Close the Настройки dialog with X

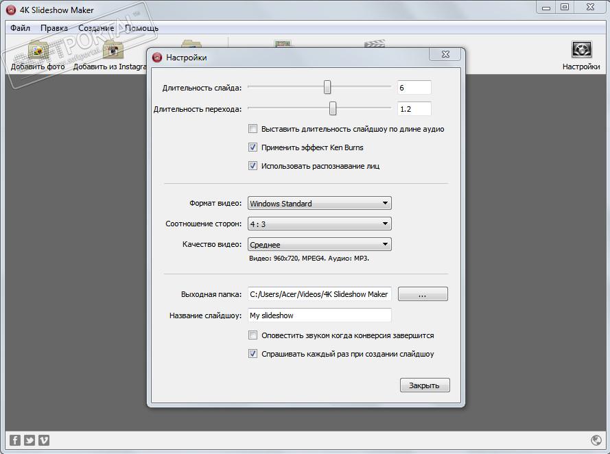coord(445,54)
